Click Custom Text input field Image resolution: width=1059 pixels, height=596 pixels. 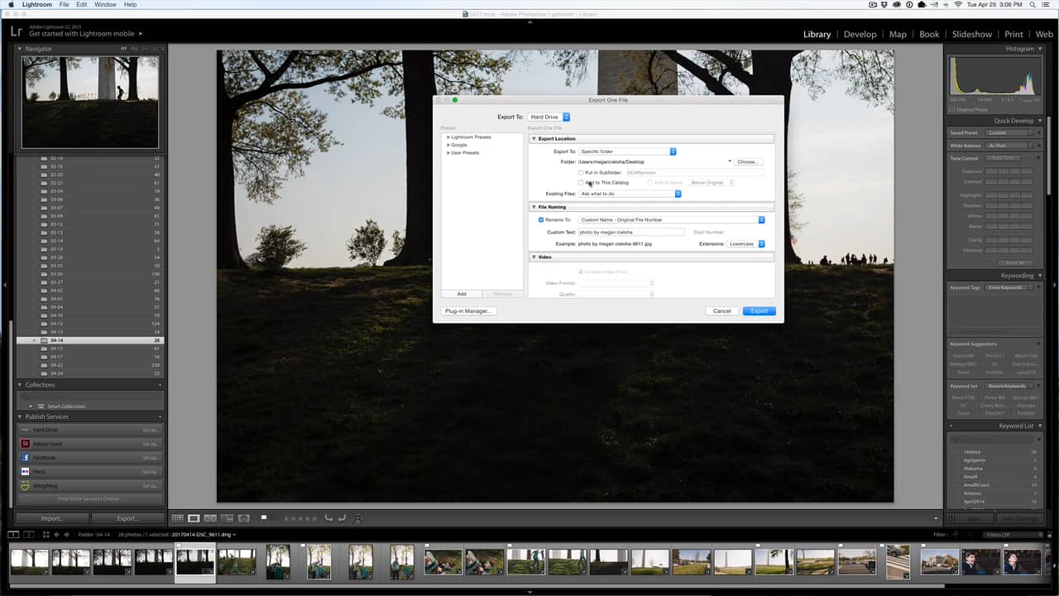coord(631,232)
